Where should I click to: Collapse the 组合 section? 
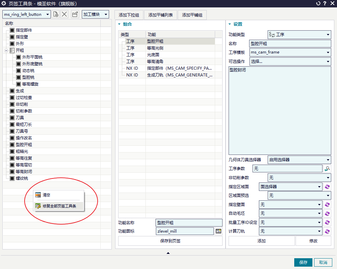119,24
